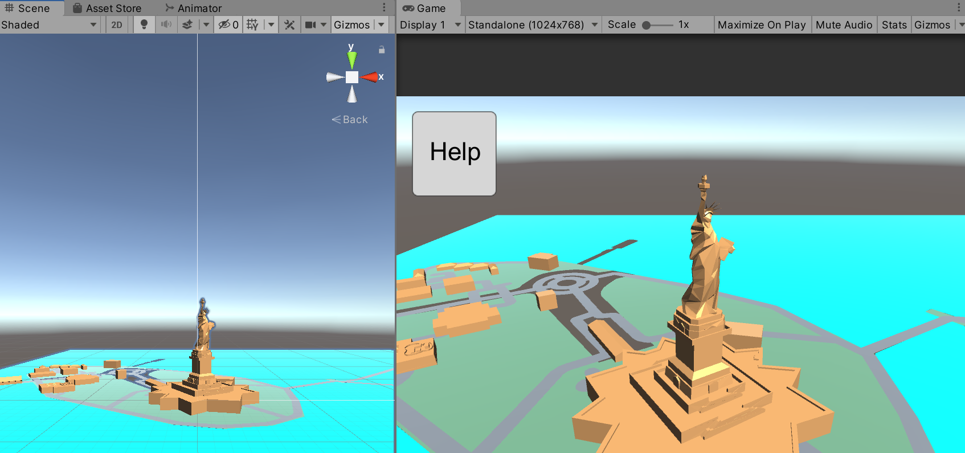Expand the grid settings dropdown arrow
Image resolution: width=965 pixels, height=453 pixels.
pos(272,25)
